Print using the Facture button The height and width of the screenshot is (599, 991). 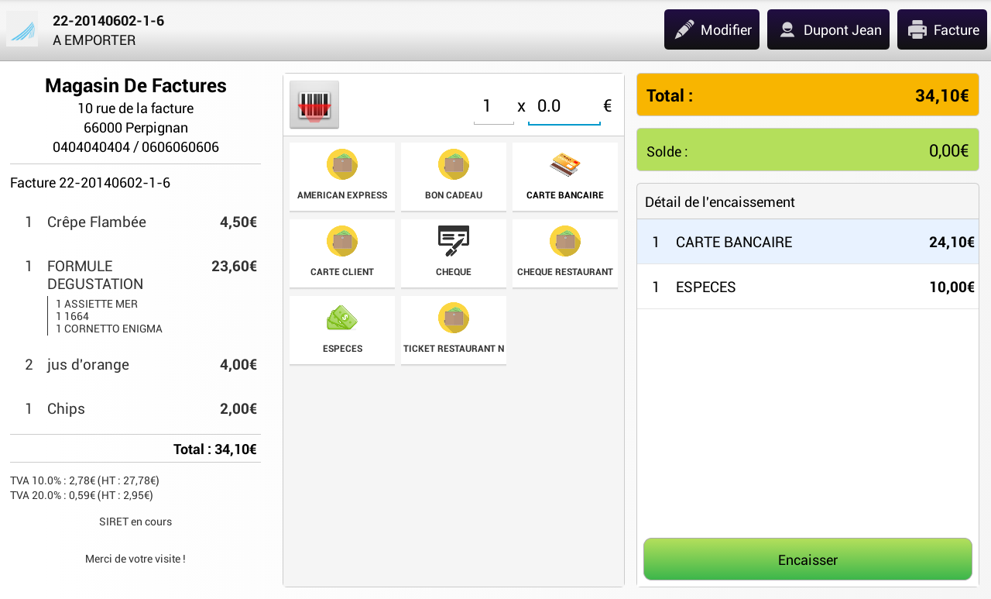click(x=943, y=29)
